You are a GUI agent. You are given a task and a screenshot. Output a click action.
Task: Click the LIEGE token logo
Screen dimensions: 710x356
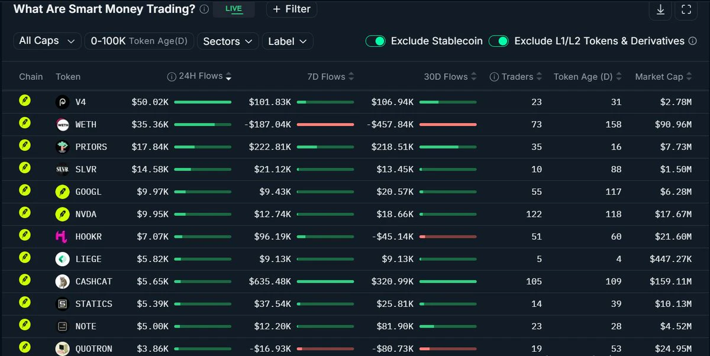(x=62, y=259)
